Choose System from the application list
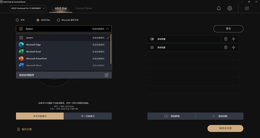The image size is (260, 138). coord(63,38)
